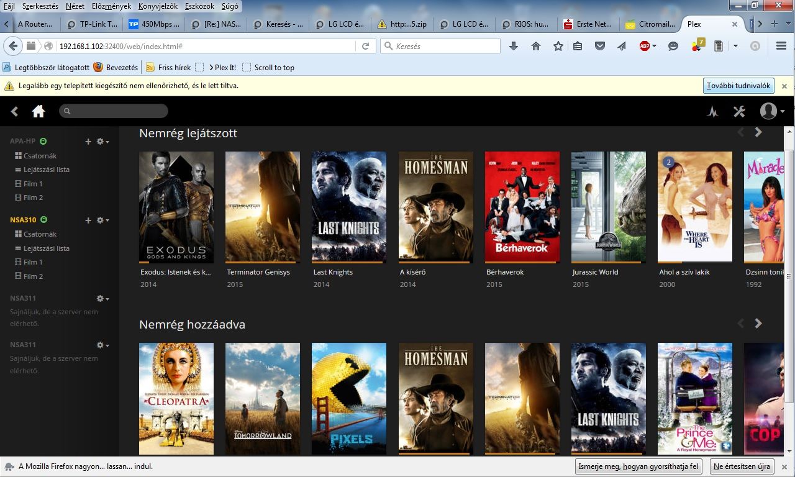This screenshot has height=477, width=795.
Task: Show next items in Nemrég lejátszott
Action: pyautogui.click(x=758, y=132)
